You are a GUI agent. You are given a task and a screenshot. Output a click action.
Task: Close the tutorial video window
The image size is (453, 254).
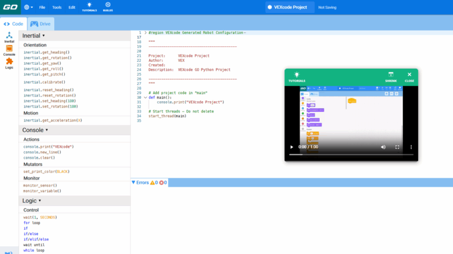click(x=409, y=77)
